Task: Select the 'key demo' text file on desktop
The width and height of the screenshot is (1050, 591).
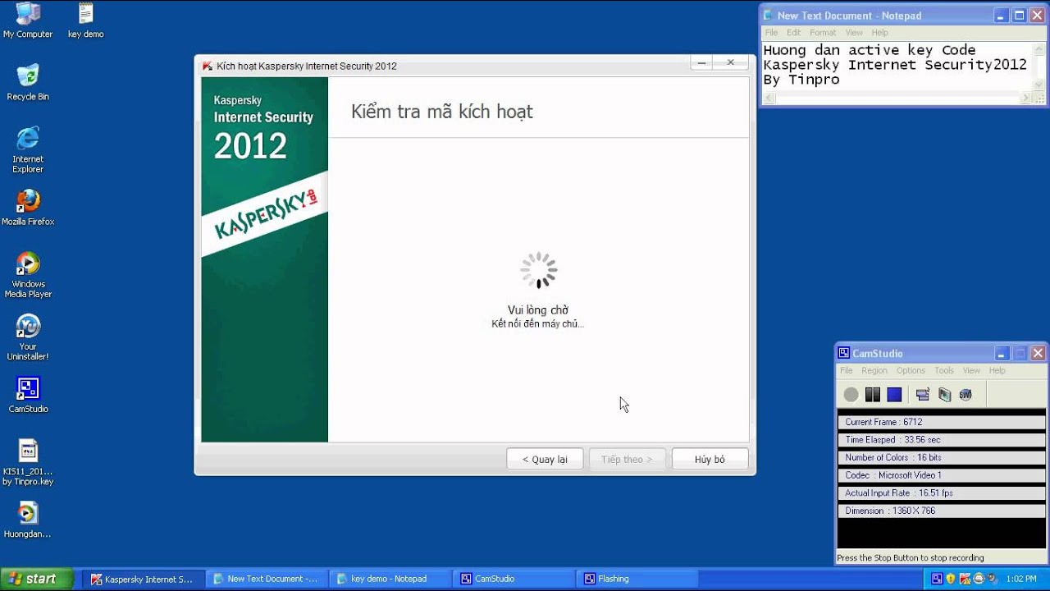Action: click(85, 21)
